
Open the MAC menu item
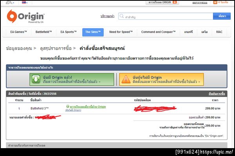(x=219, y=32)
